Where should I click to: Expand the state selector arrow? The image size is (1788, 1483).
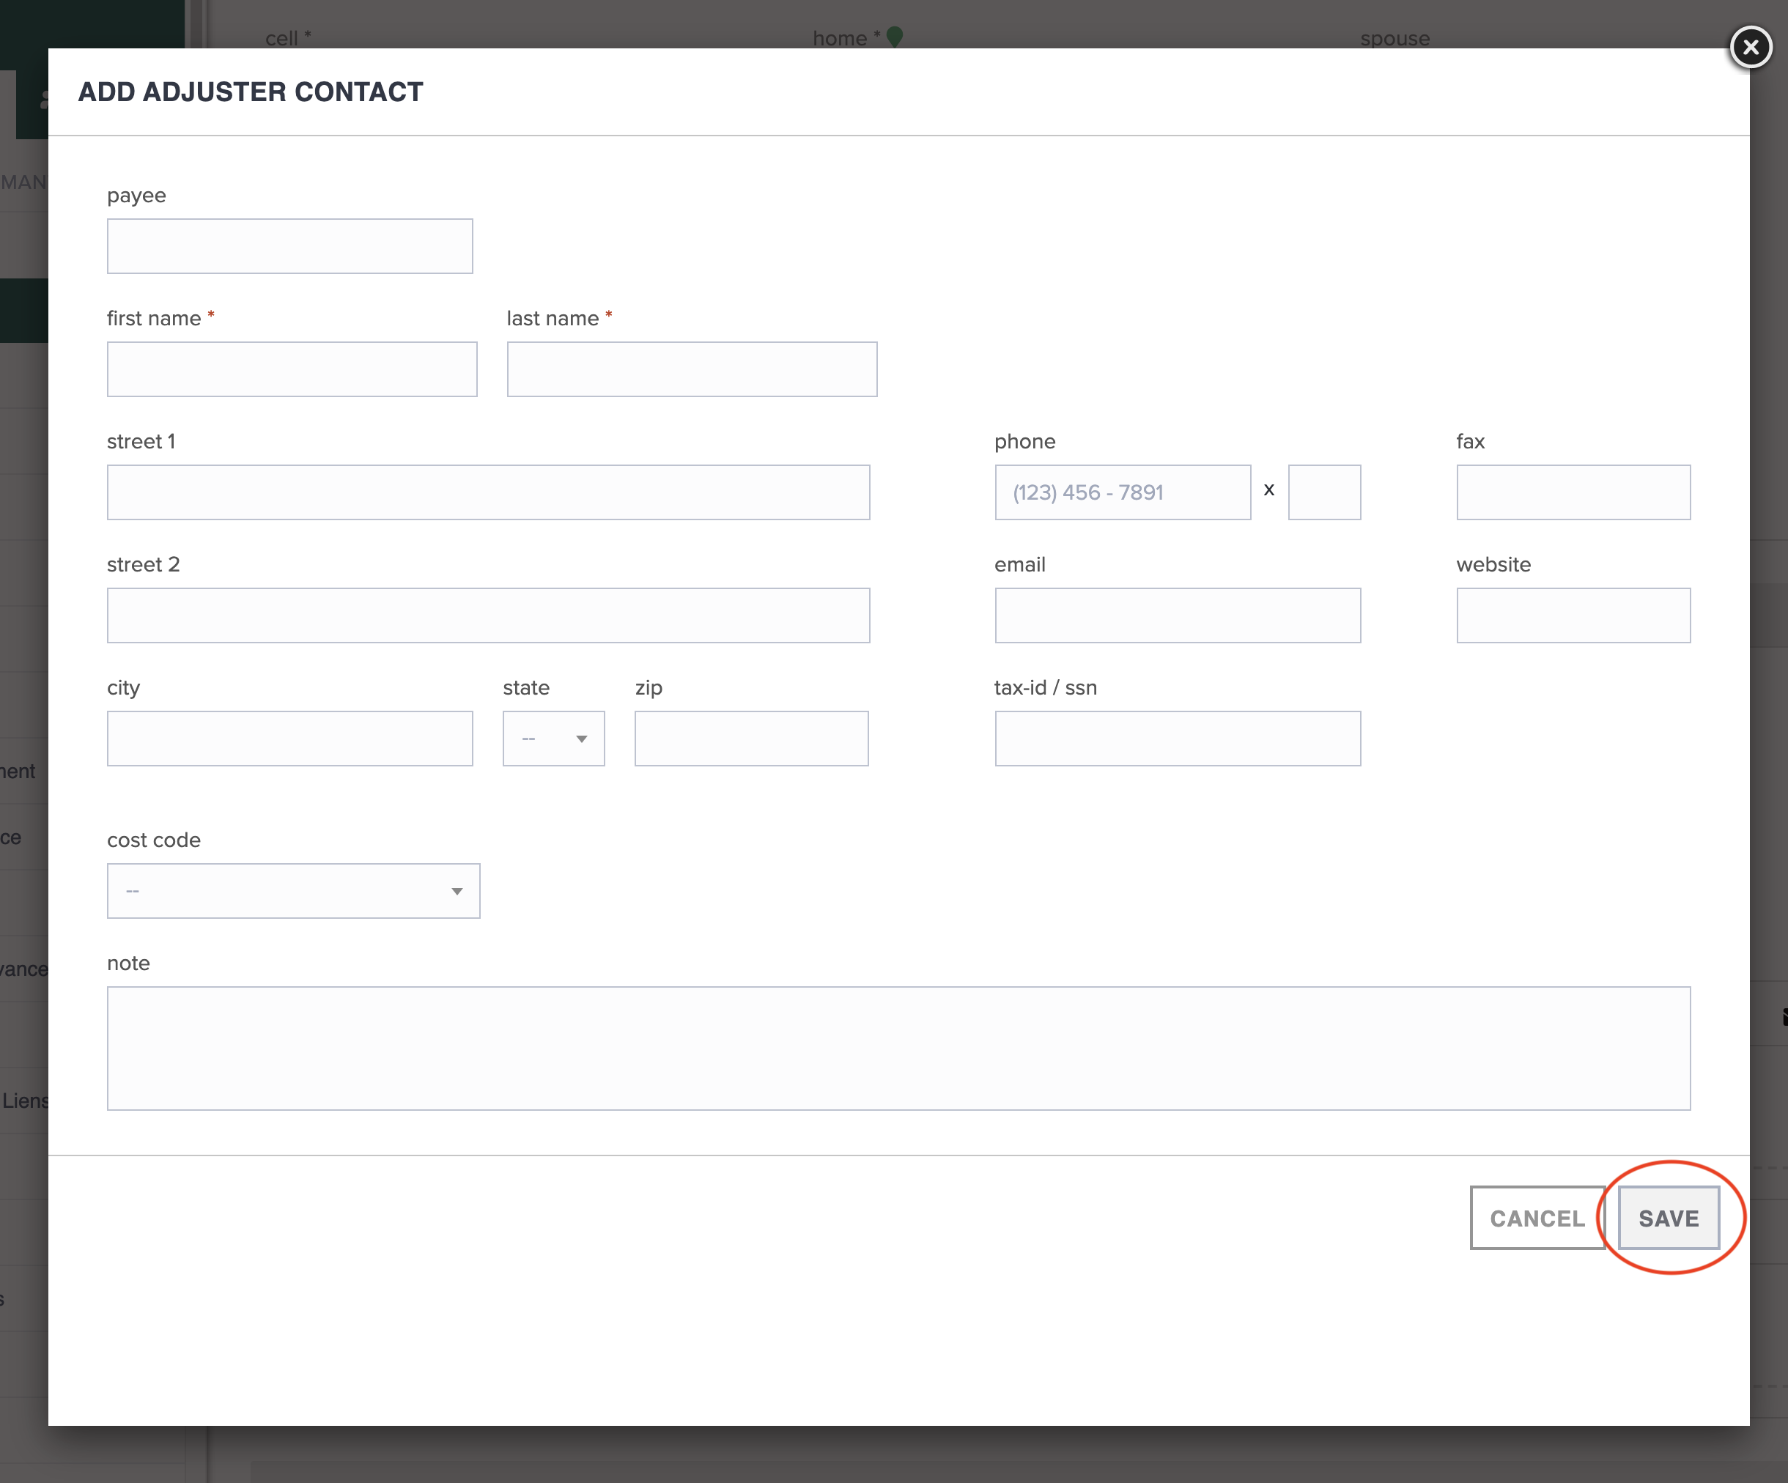point(582,740)
